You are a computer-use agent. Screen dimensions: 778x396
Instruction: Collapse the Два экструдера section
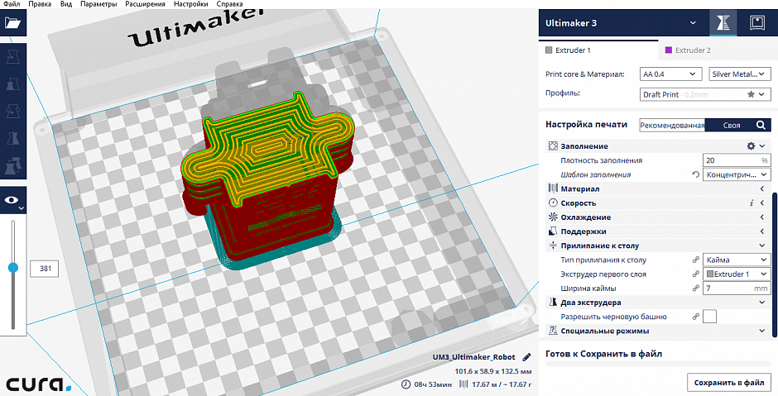coord(761,303)
